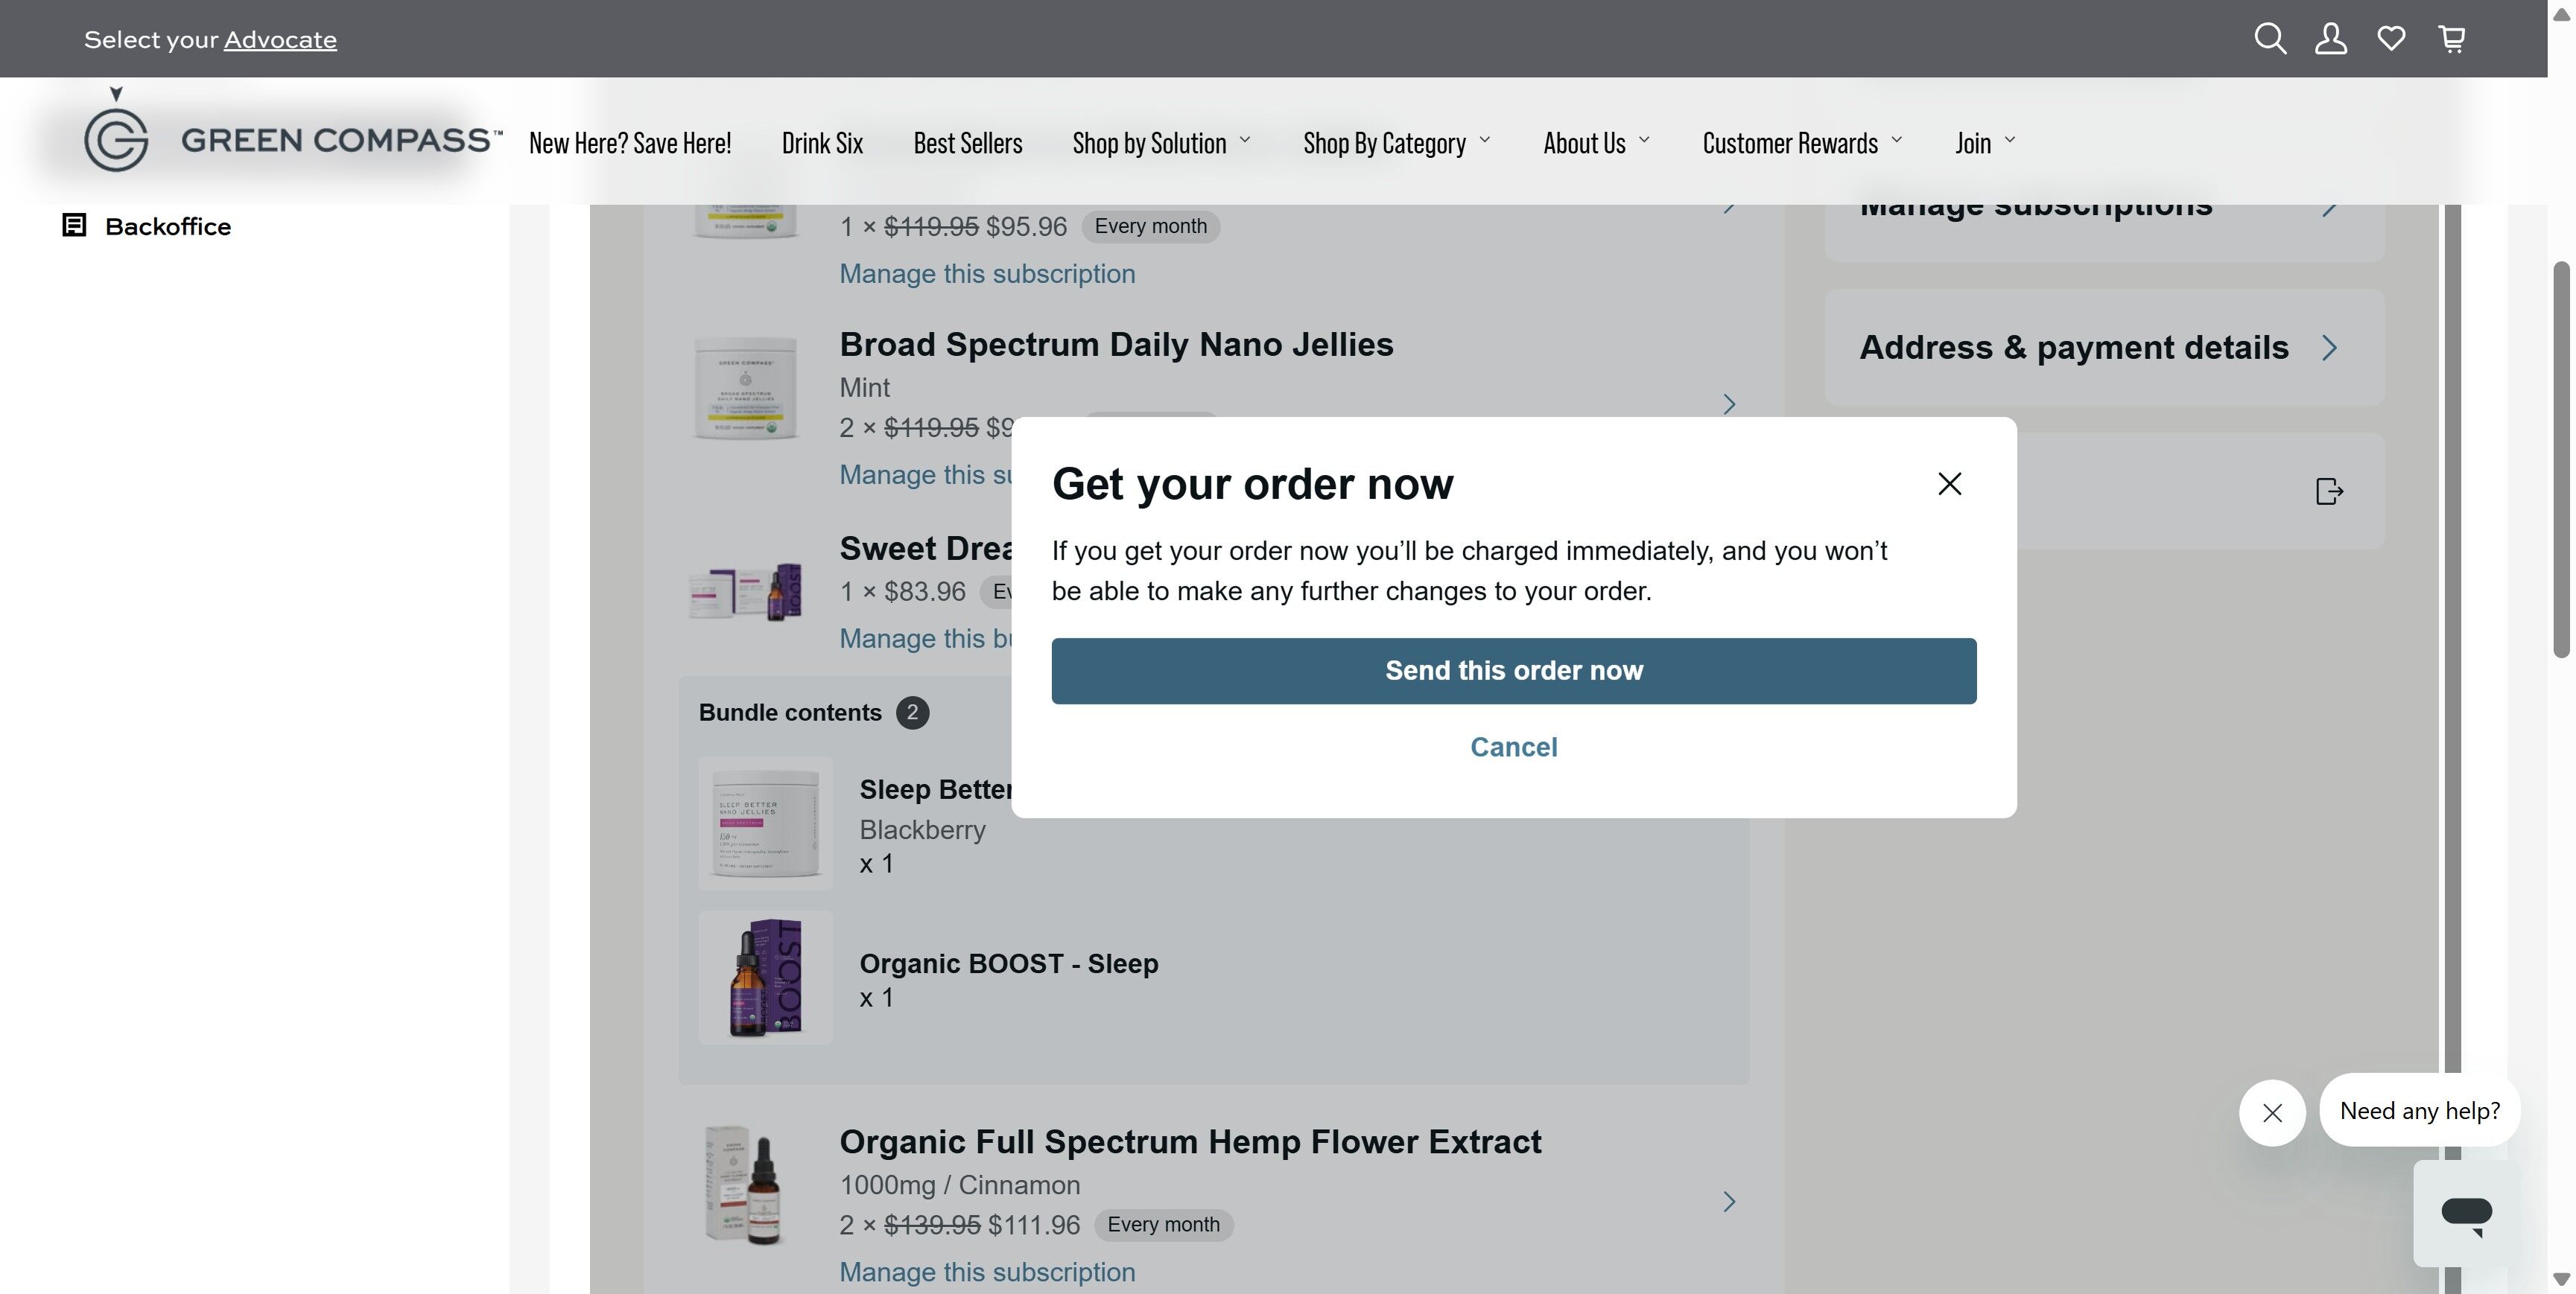The height and width of the screenshot is (1294, 2576).
Task: Open Address & payment details section
Action: tap(2104, 348)
